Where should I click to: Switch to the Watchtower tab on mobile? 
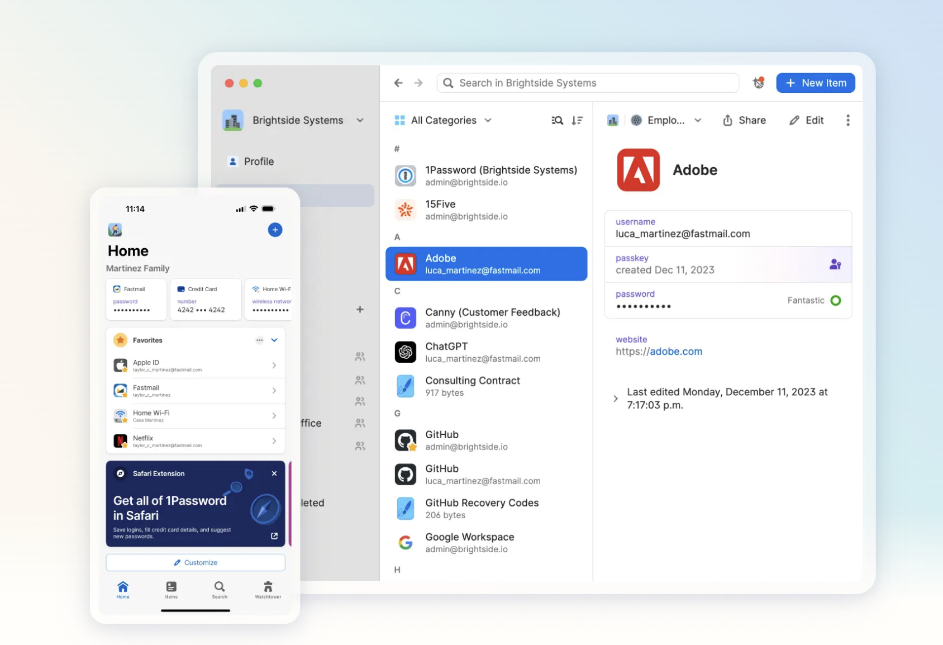click(268, 589)
